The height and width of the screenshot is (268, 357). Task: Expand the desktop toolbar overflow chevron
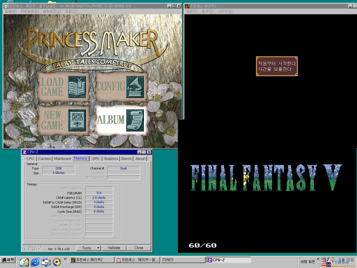(x=318, y=259)
